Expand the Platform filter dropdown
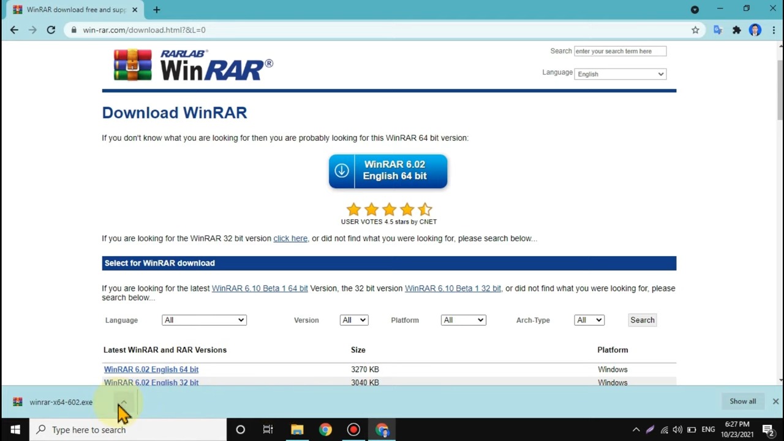 tap(463, 320)
